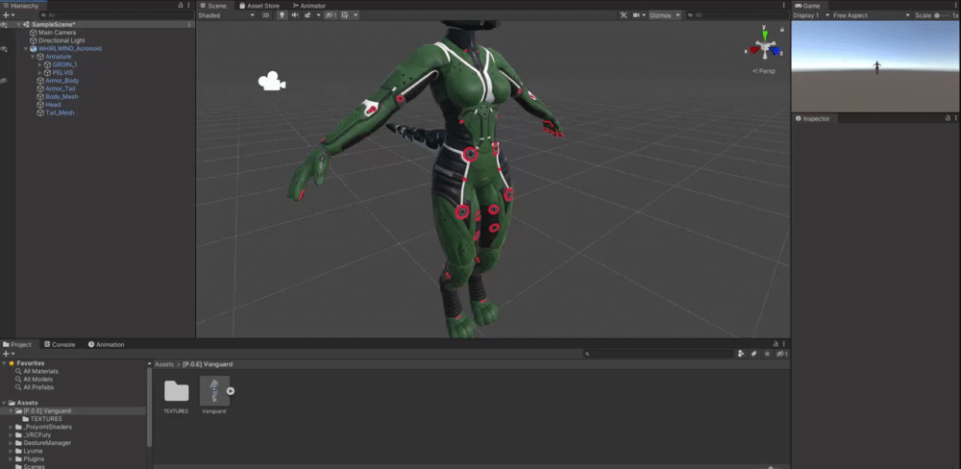Switch to the Asset Store tab

point(259,6)
